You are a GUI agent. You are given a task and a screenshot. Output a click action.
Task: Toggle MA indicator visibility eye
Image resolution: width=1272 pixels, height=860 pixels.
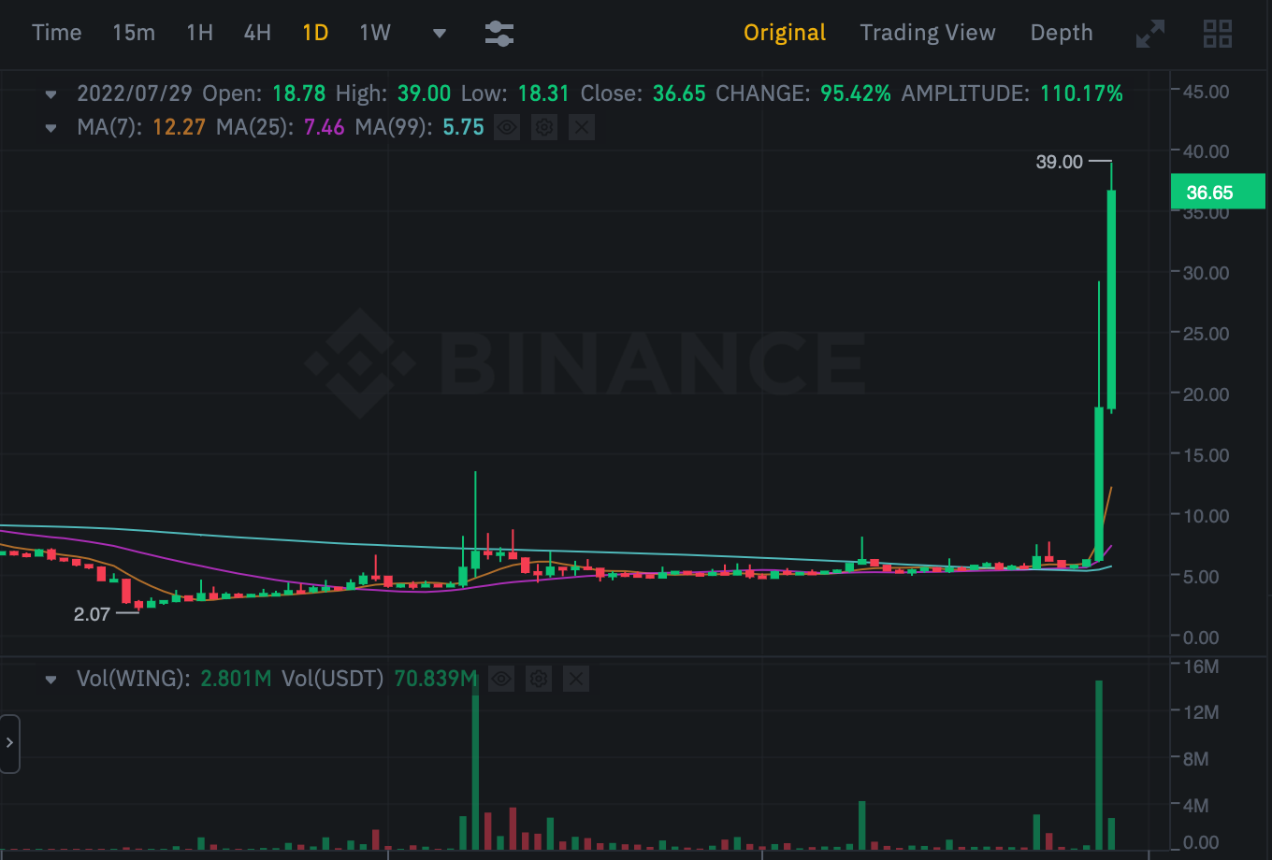tap(507, 127)
